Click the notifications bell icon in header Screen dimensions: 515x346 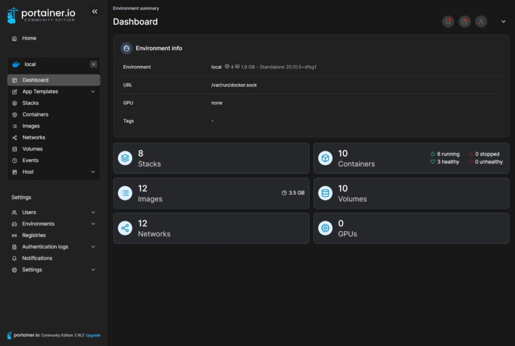tap(448, 22)
